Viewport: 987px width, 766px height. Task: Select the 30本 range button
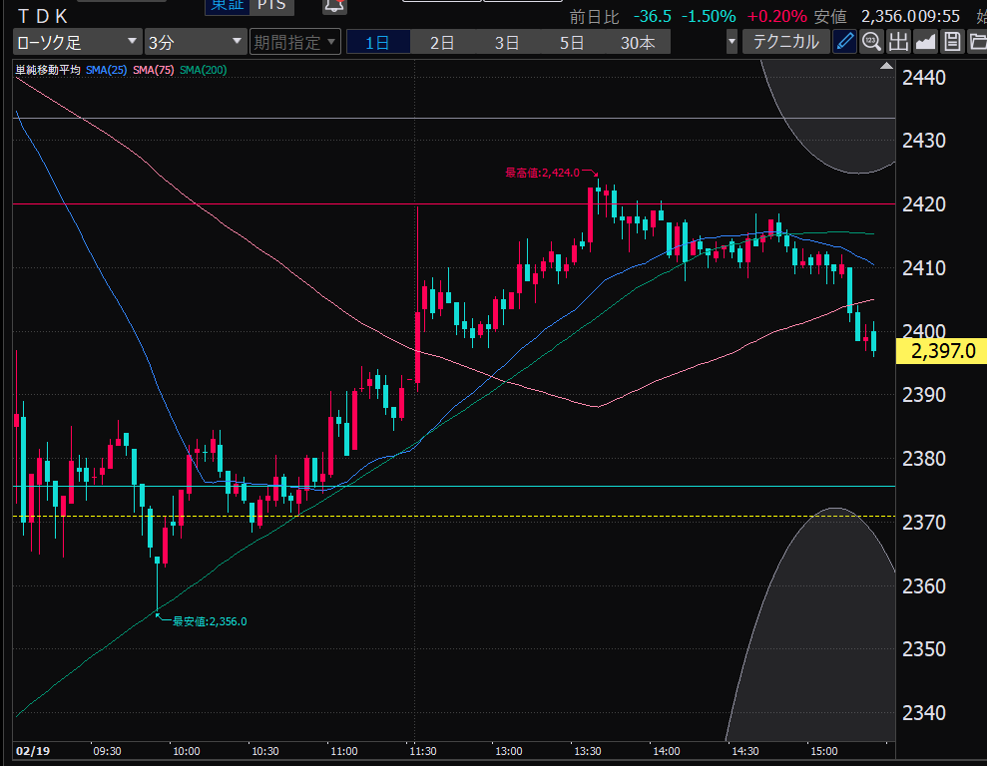pyautogui.click(x=638, y=42)
